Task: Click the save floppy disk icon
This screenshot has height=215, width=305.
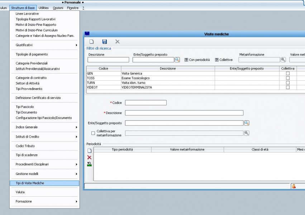Action: (x=105, y=42)
